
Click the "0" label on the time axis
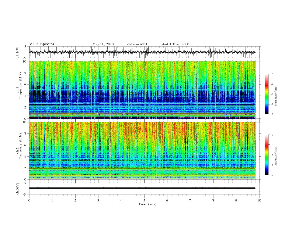click(29, 200)
